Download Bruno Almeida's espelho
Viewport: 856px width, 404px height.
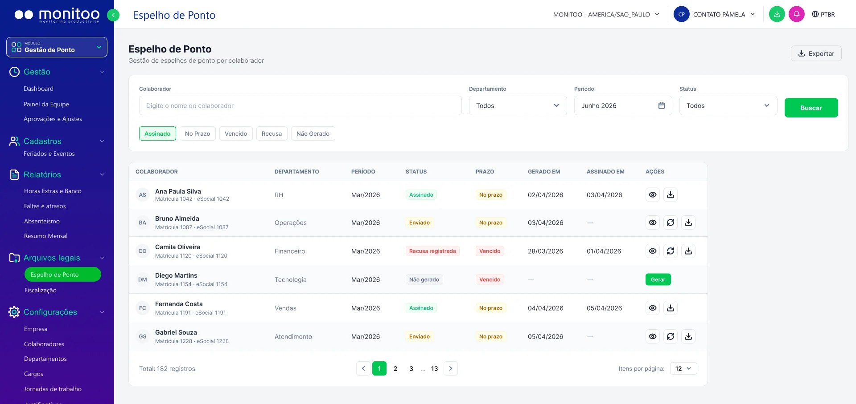coord(688,222)
